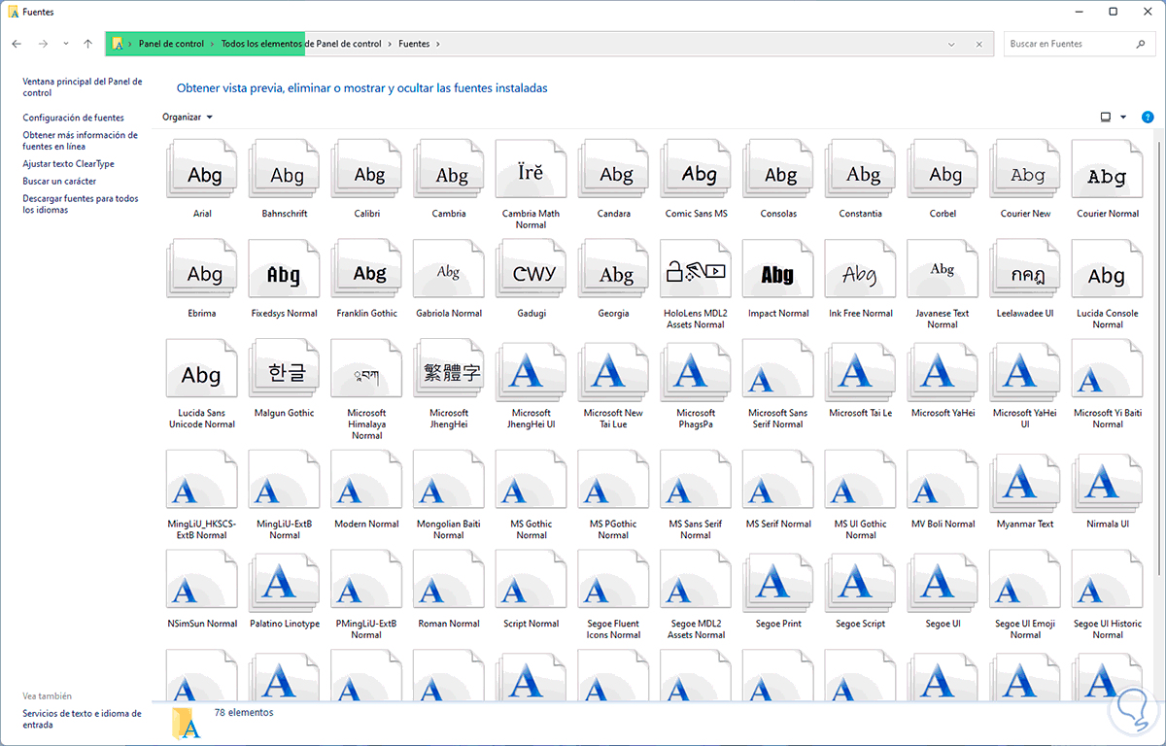Select the Palatino Linotype font
1166x746 pixels.
pos(285,582)
